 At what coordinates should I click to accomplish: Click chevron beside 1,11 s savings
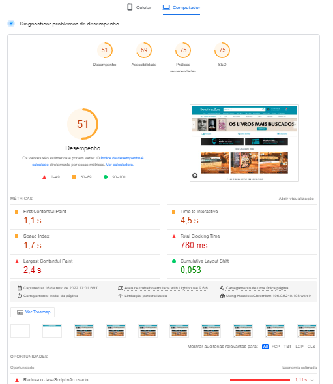(x=312, y=380)
